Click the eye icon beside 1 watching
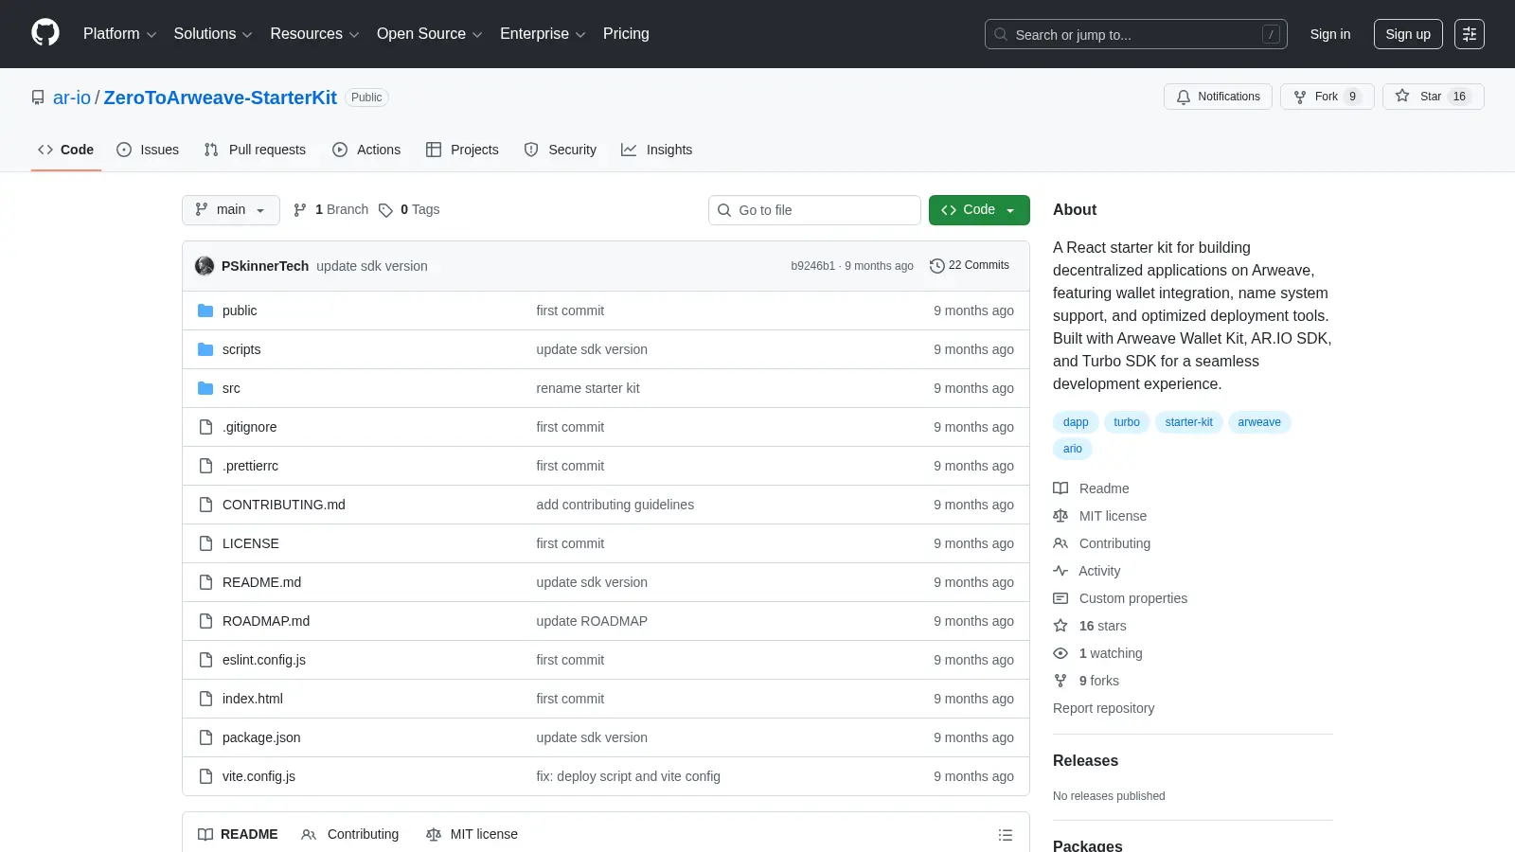The height and width of the screenshot is (852, 1515). [1060, 653]
